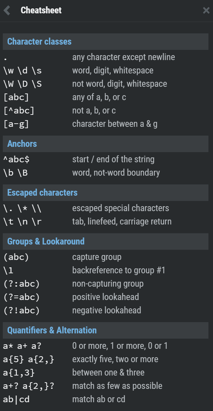The height and width of the screenshot is (411, 213).
Task: Choose the \b \B word boundary entry
Action: point(15,173)
